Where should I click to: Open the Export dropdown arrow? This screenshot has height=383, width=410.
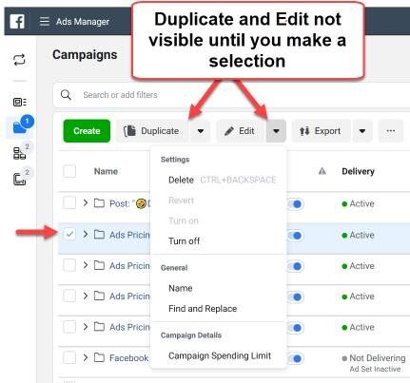coord(362,131)
